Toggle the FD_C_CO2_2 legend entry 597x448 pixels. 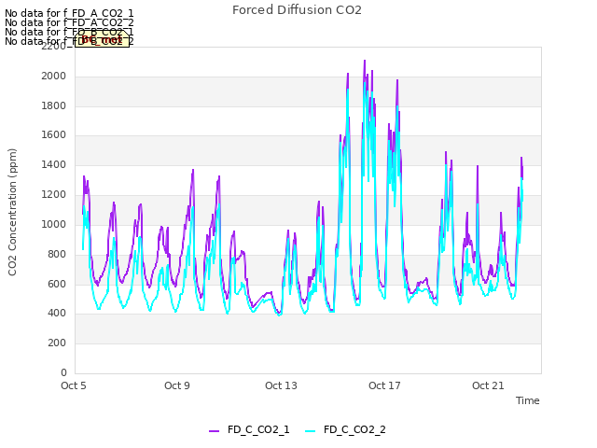coord(346,429)
